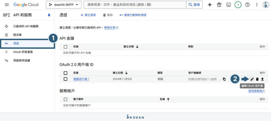271x121 pixels.
Task: Open the three-dot settings menu
Action: [257, 5]
